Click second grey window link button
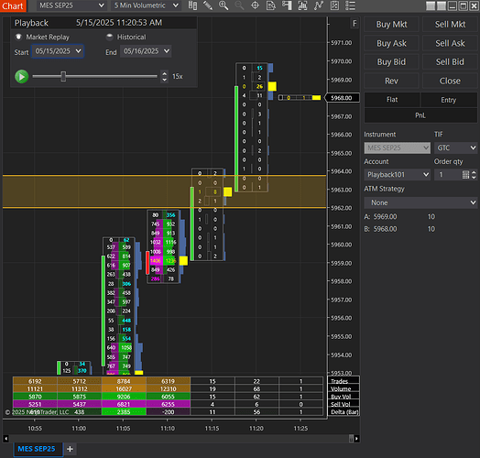 pos(442,5)
